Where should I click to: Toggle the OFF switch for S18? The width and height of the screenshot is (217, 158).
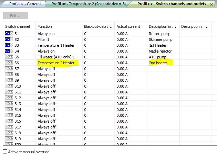[x=9, y=133]
